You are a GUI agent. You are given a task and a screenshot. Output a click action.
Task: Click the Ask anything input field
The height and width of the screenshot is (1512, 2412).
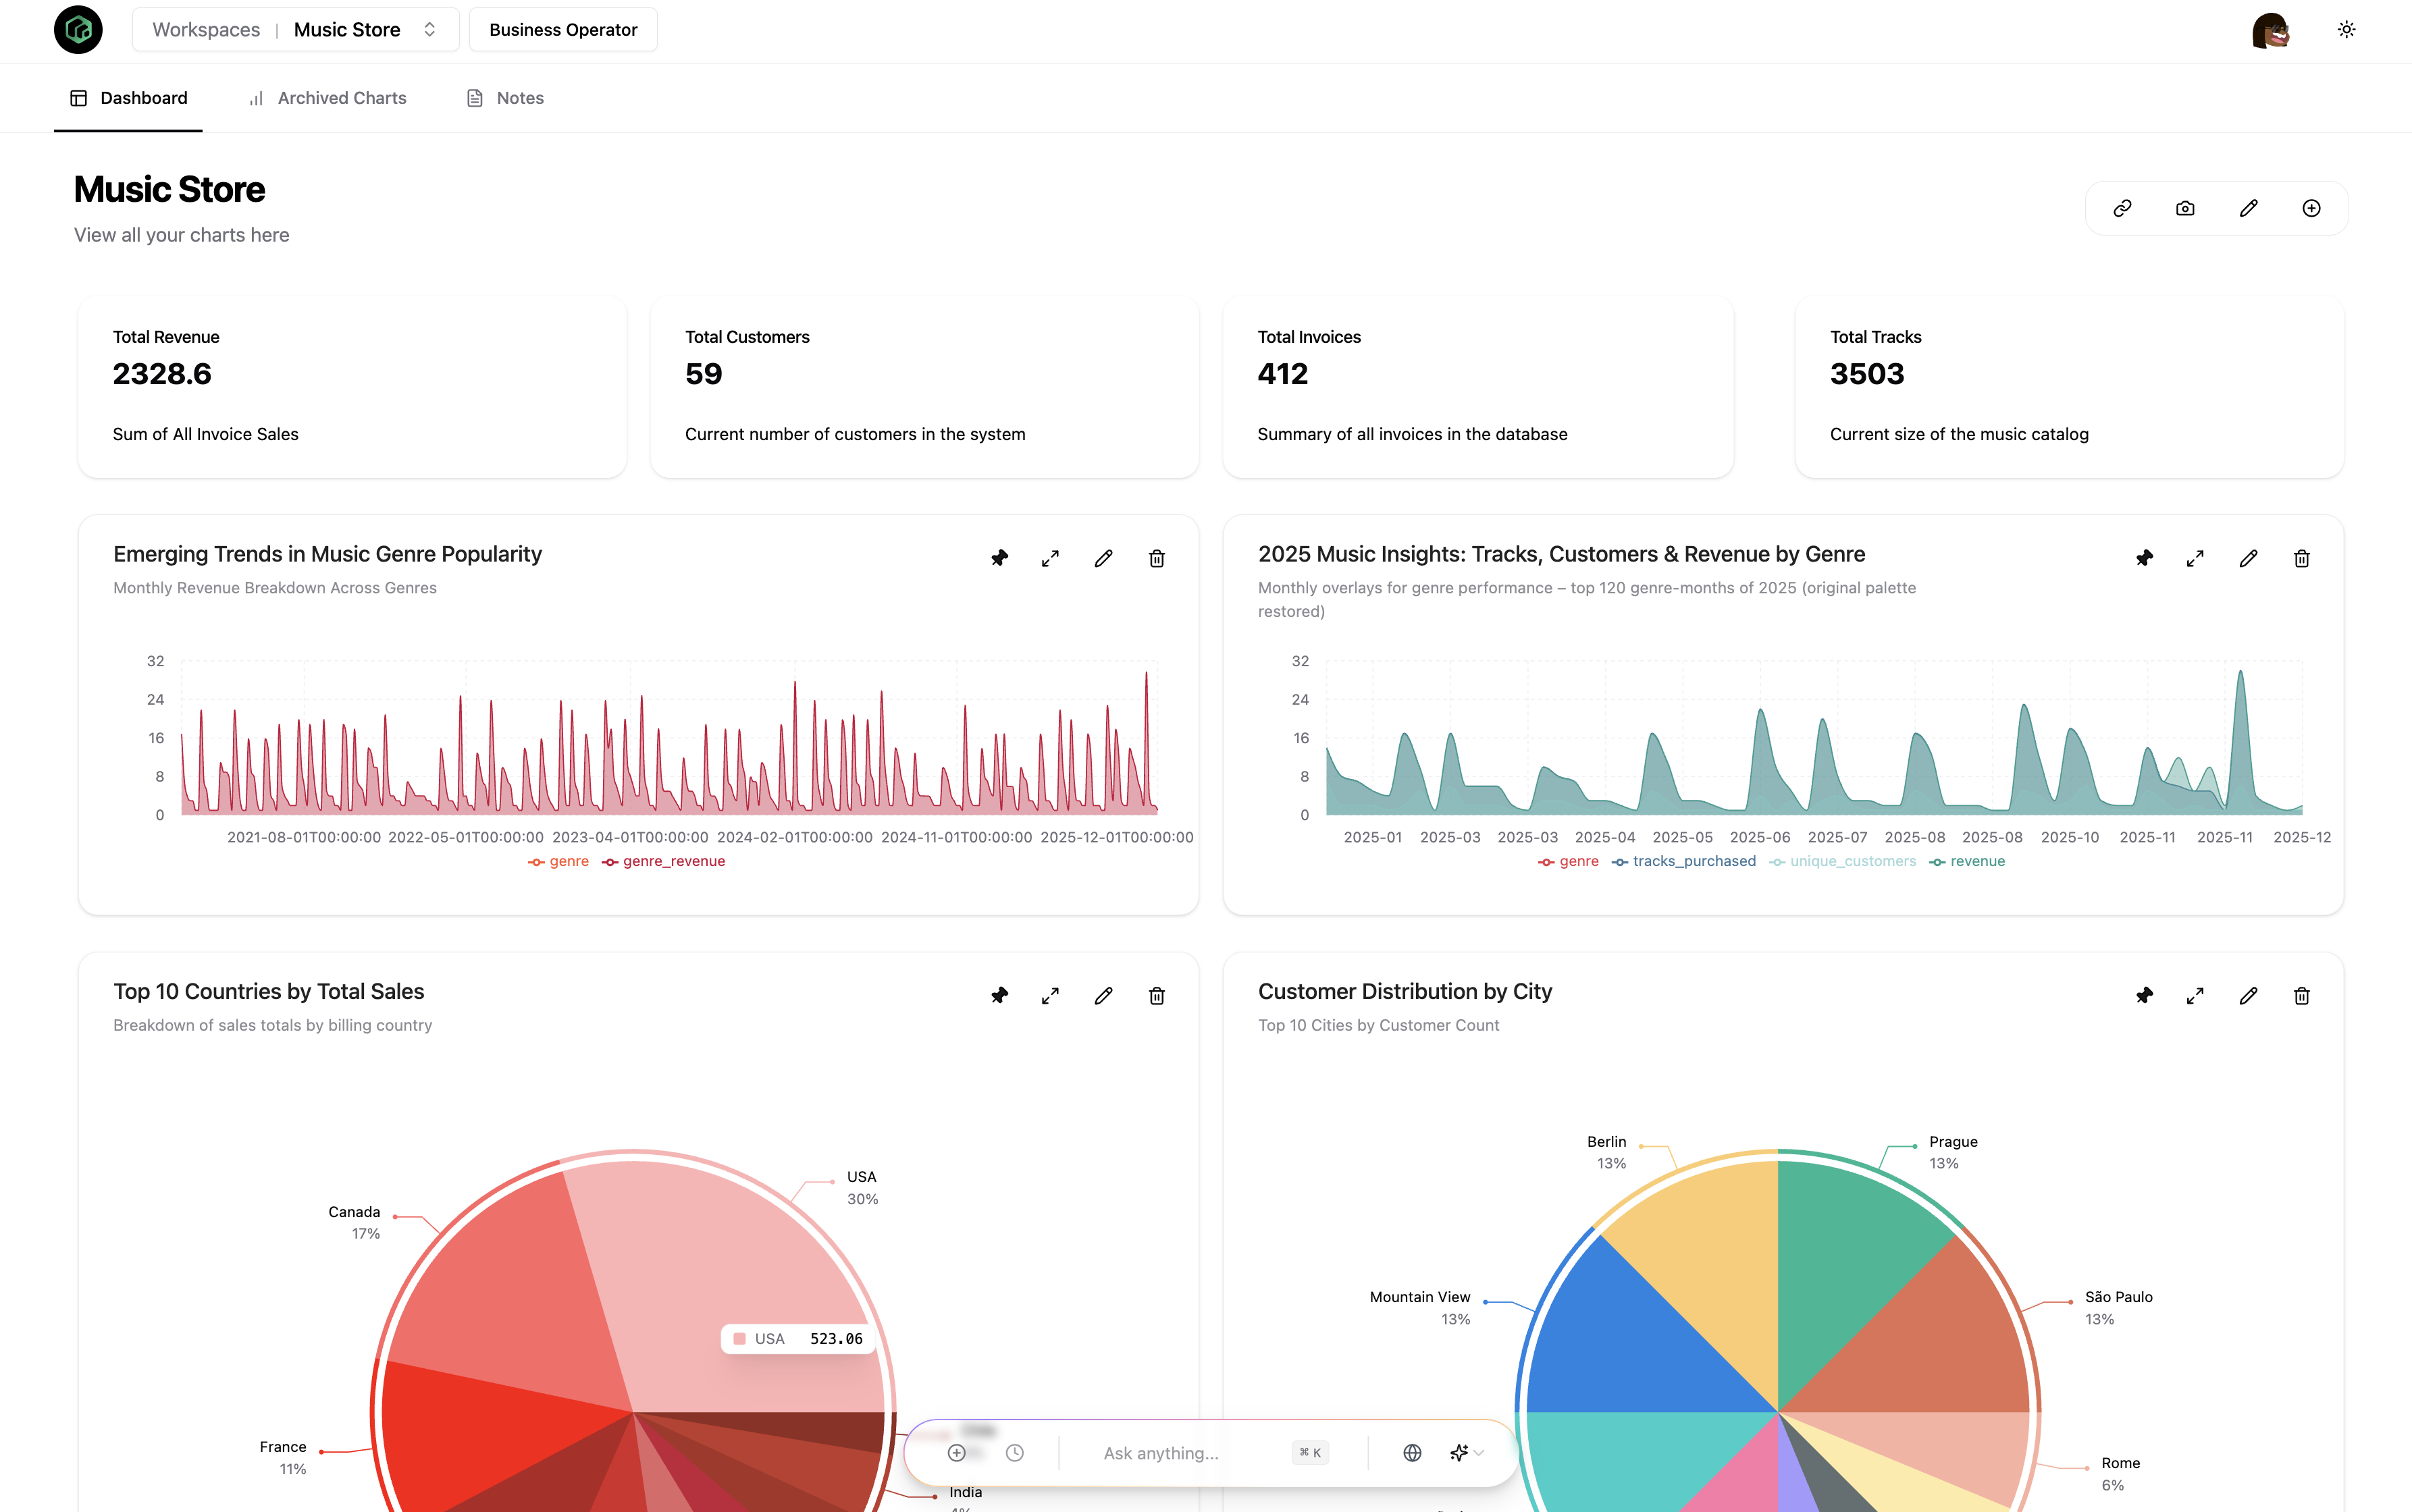pyautogui.click(x=1190, y=1453)
